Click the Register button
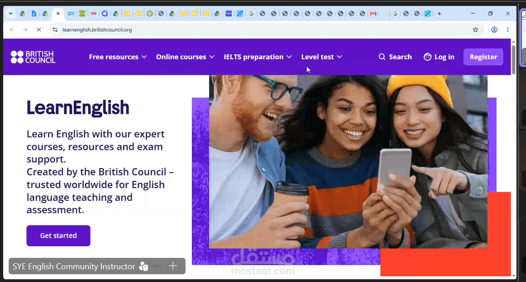 [483, 57]
